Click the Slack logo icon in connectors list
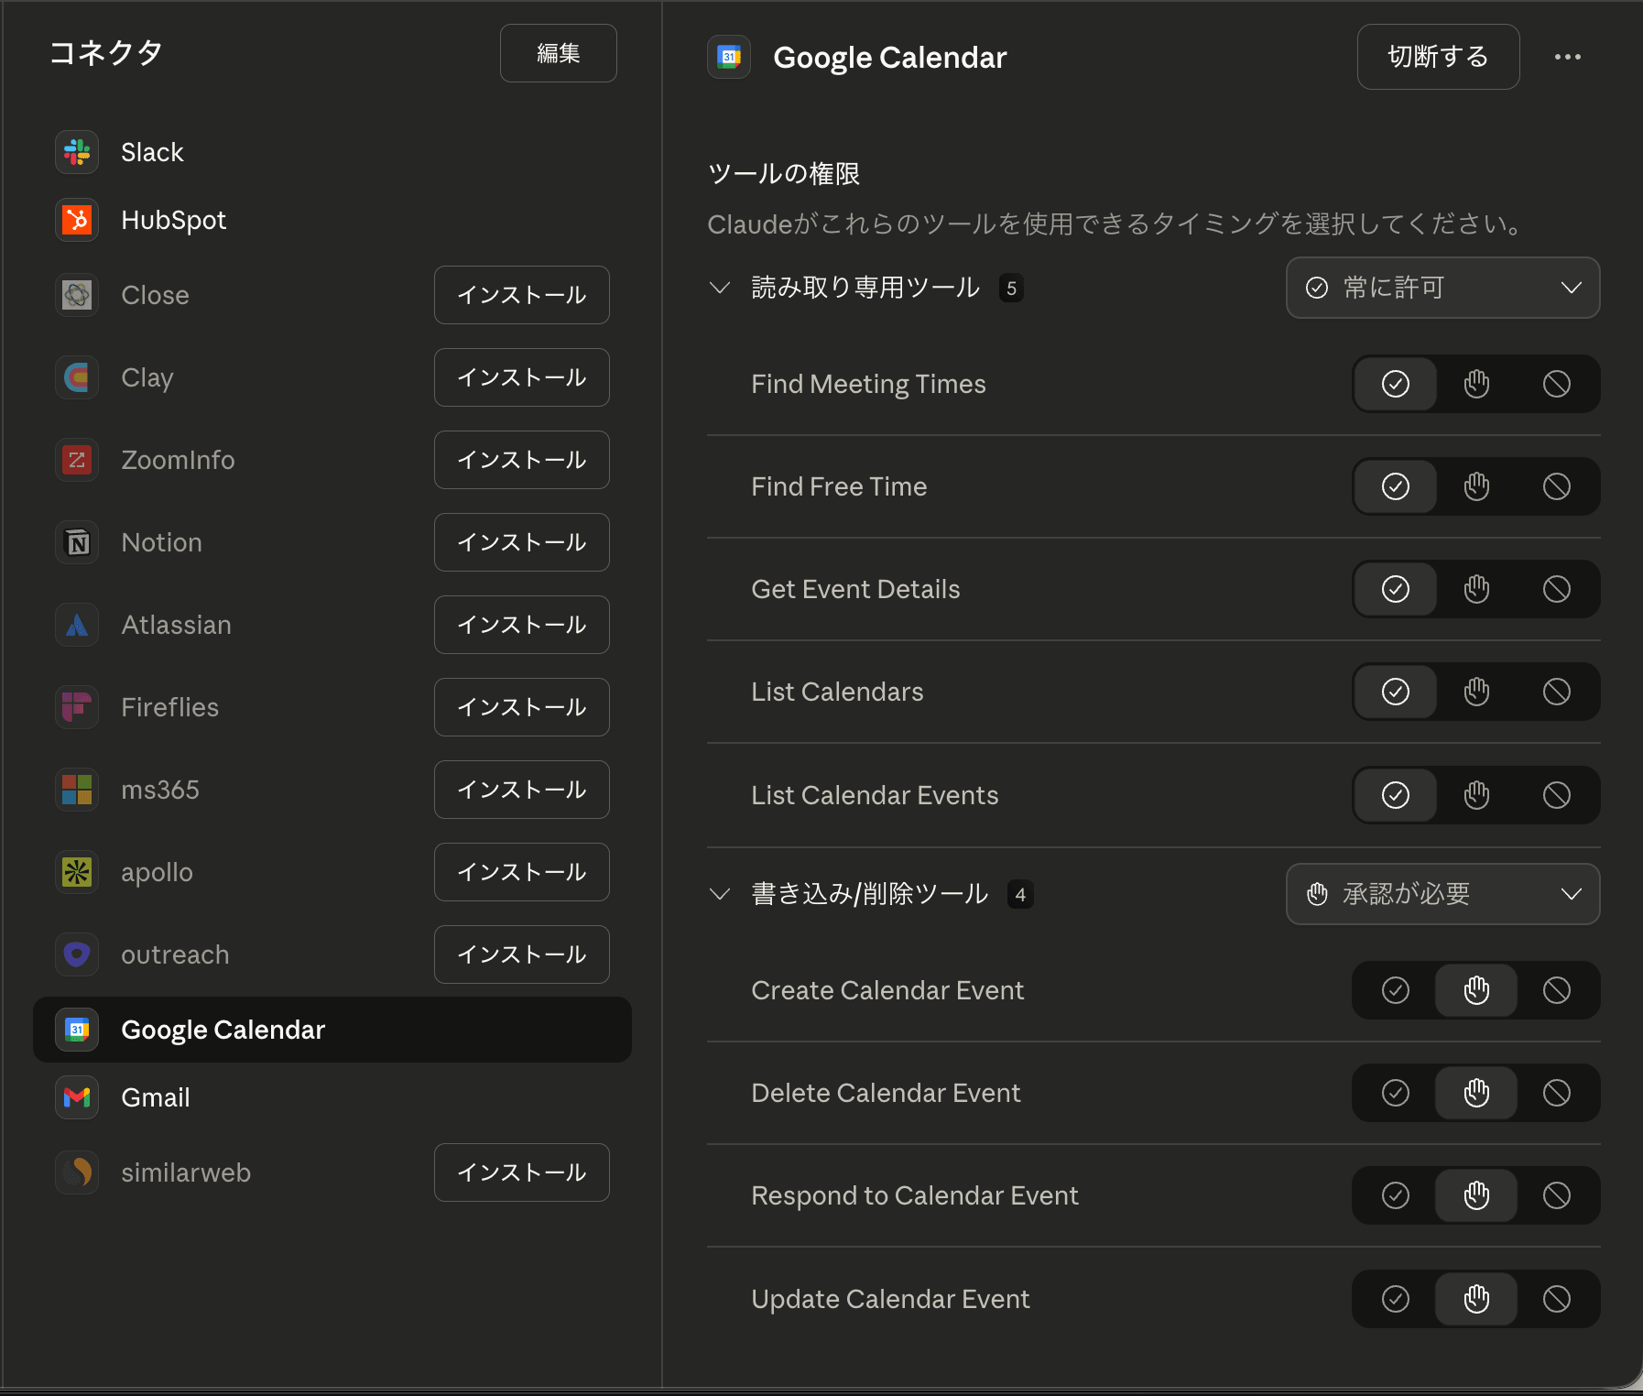The height and width of the screenshot is (1396, 1643). (x=77, y=152)
